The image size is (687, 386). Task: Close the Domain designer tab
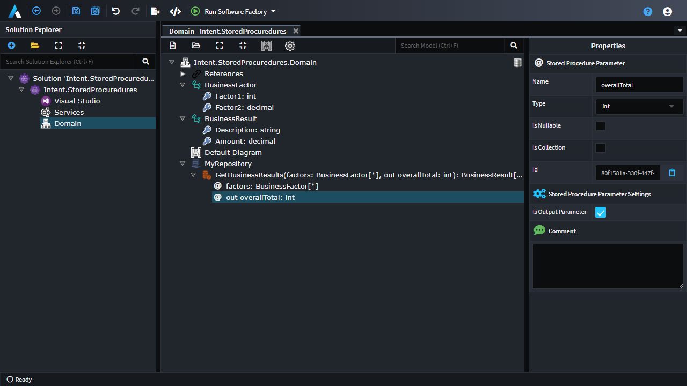click(x=296, y=31)
